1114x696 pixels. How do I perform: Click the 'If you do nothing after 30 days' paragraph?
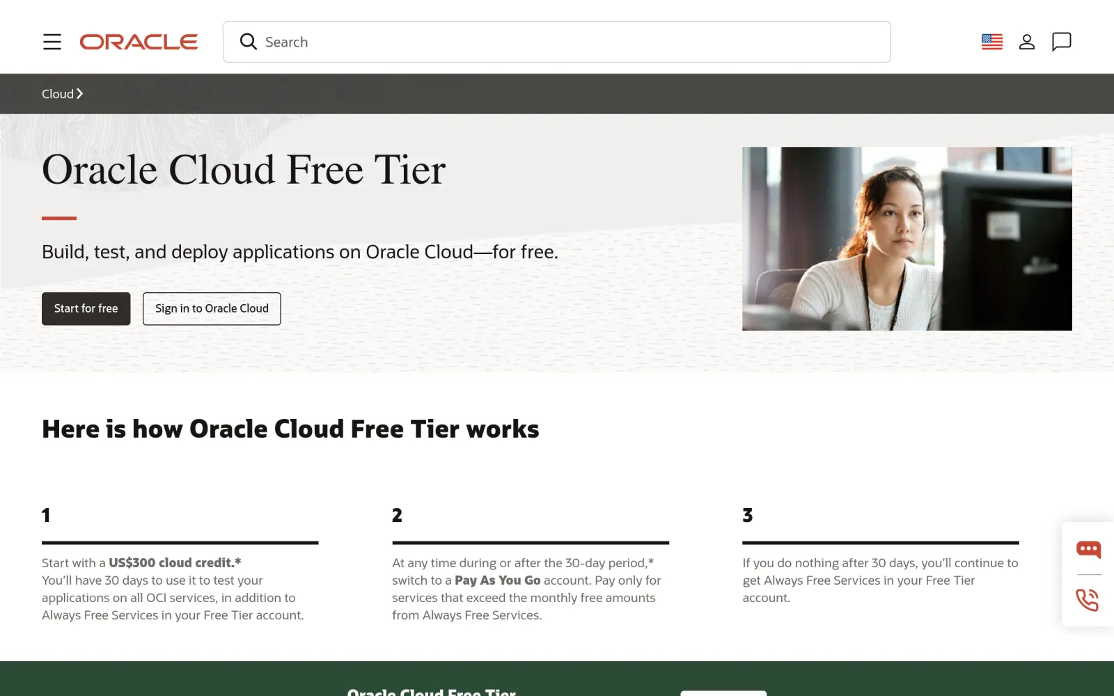[x=880, y=580]
